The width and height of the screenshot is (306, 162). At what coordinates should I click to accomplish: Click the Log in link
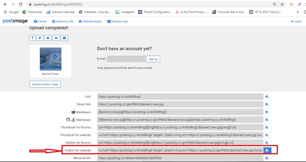297,21
